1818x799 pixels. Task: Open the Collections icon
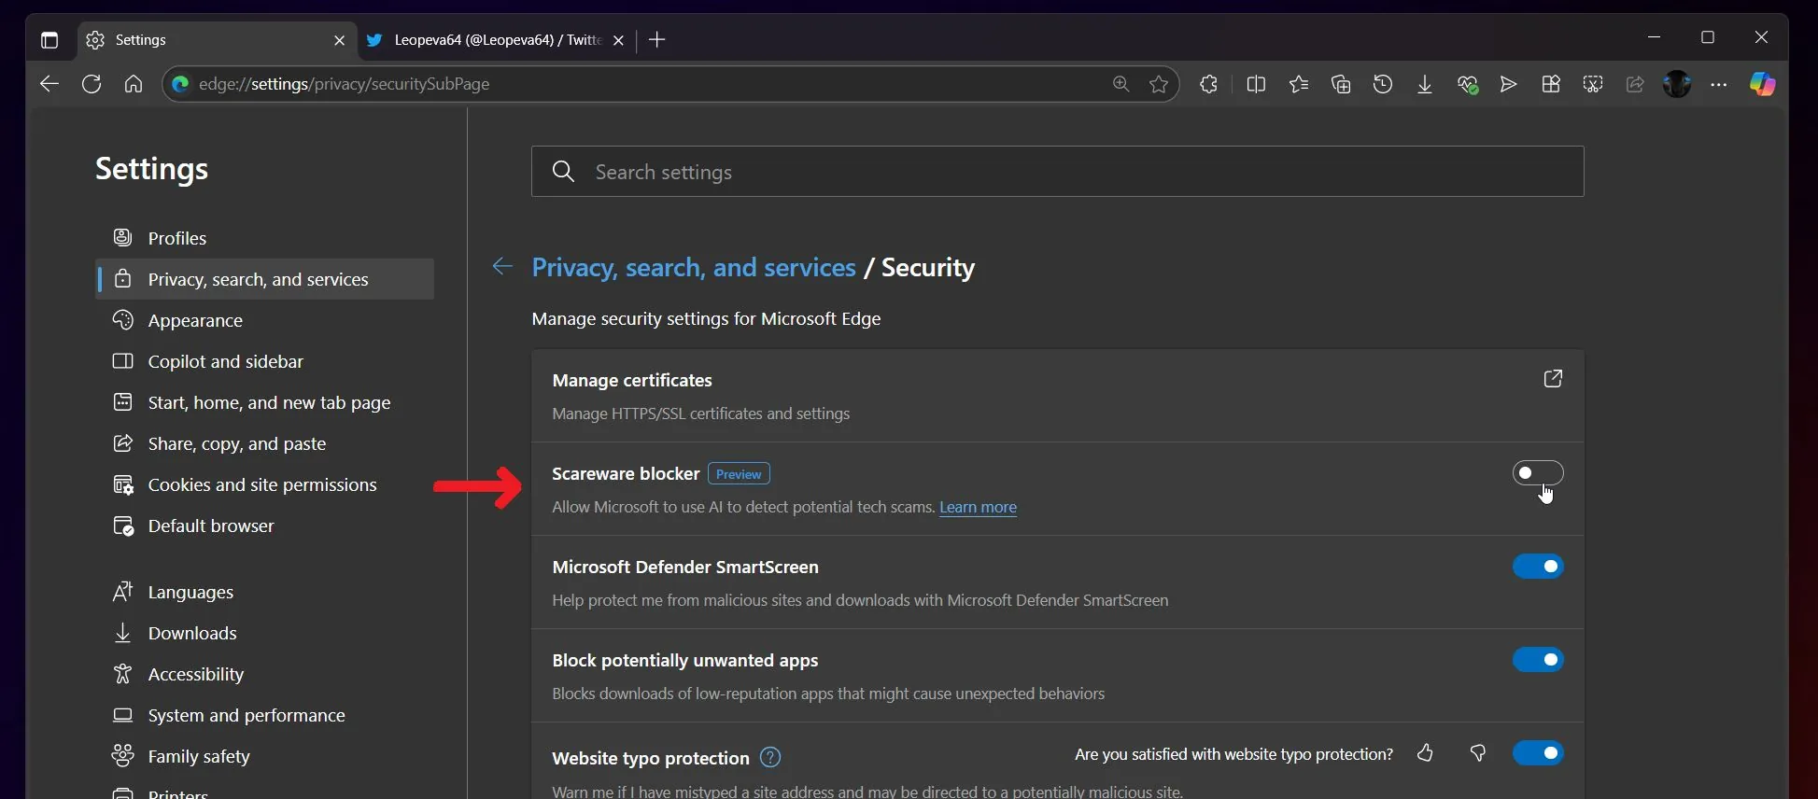(1341, 84)
